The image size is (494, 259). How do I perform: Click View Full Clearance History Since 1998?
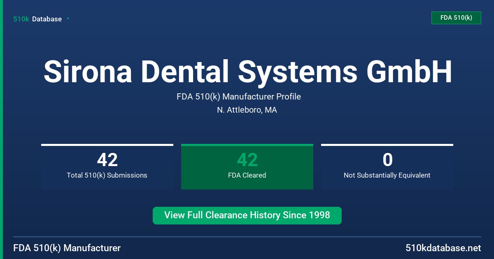coord(247,215)
